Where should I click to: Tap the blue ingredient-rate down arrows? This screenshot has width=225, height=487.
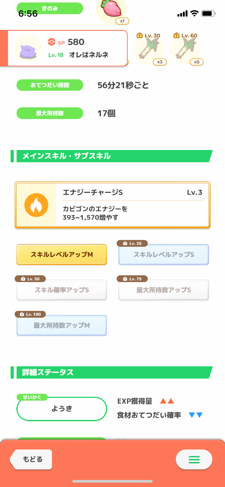click(x=196, y=415)
